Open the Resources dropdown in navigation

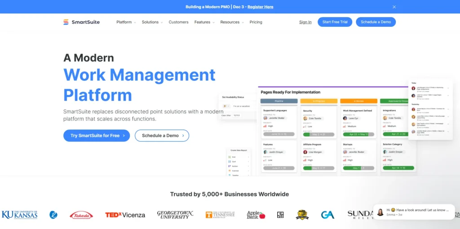(232, 22)
